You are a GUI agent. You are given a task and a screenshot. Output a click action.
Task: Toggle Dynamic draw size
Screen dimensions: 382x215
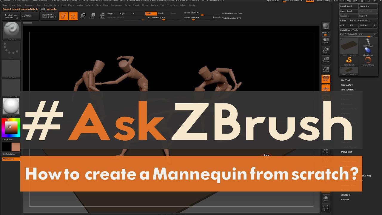coord(217,17)
